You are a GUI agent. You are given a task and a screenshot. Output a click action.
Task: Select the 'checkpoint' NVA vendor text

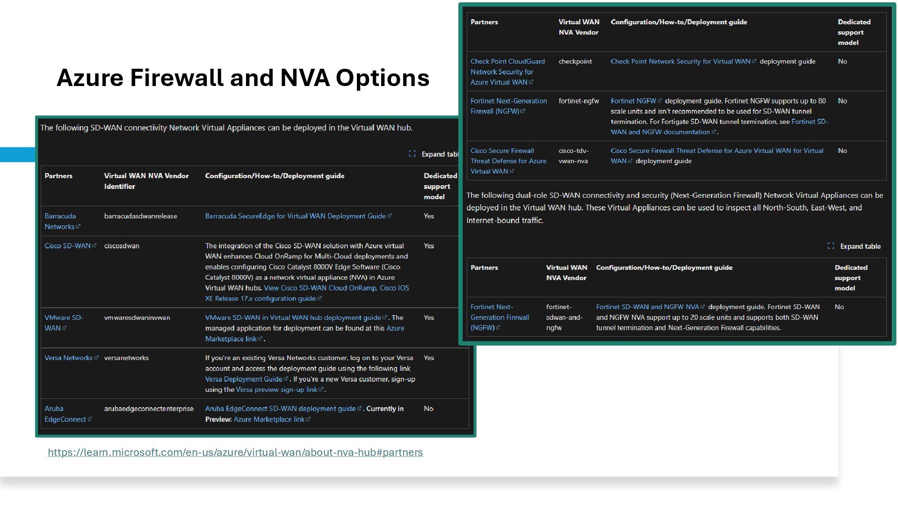(x=575, y=61)
